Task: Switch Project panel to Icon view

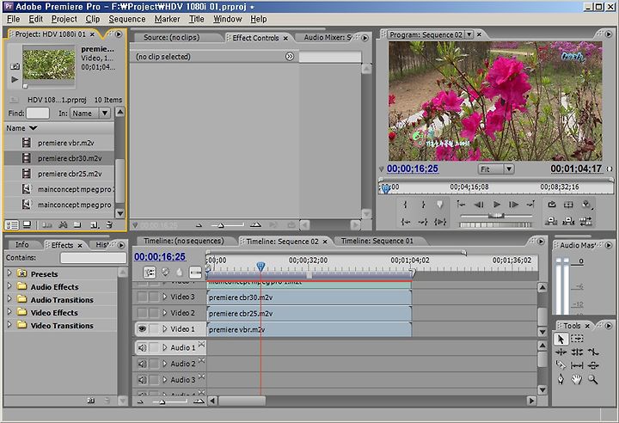Action: pos(27,224)
